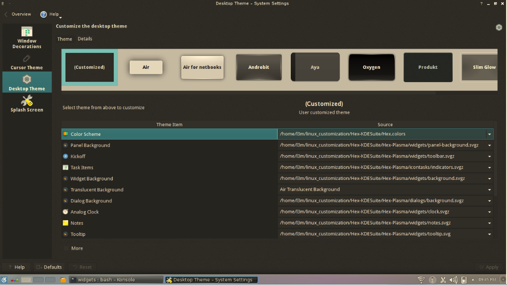Open the Tooltip source dropdown
The height and width of the screenshot is (285, 507).
coord(490,235)
